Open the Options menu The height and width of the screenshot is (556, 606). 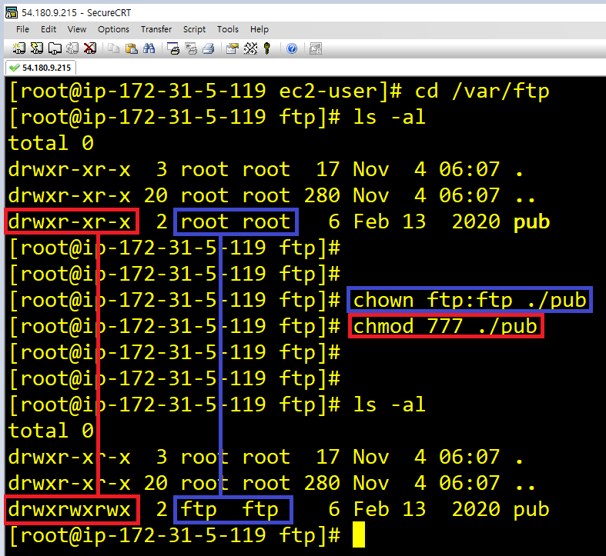click(113, 29)
